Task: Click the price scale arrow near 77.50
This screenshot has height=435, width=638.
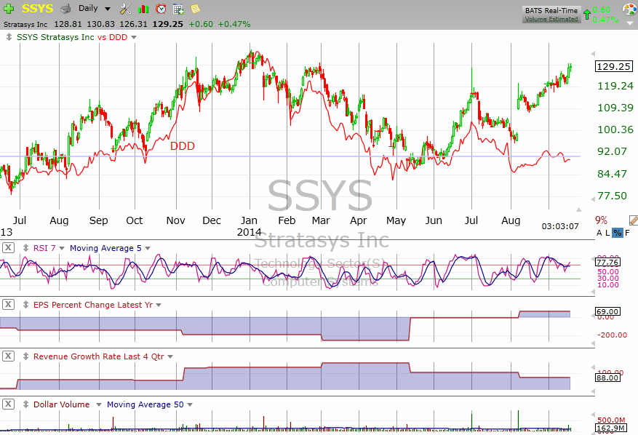Action: (593, 199)
